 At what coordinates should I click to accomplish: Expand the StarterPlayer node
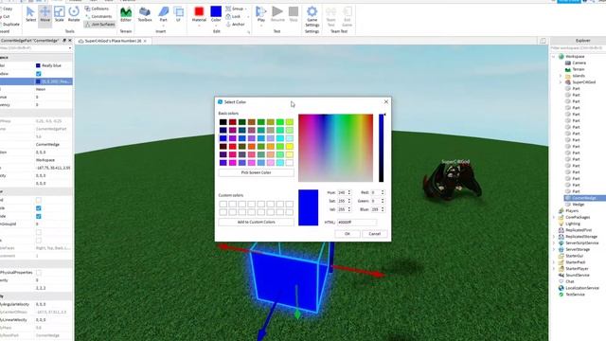(554, 269)
